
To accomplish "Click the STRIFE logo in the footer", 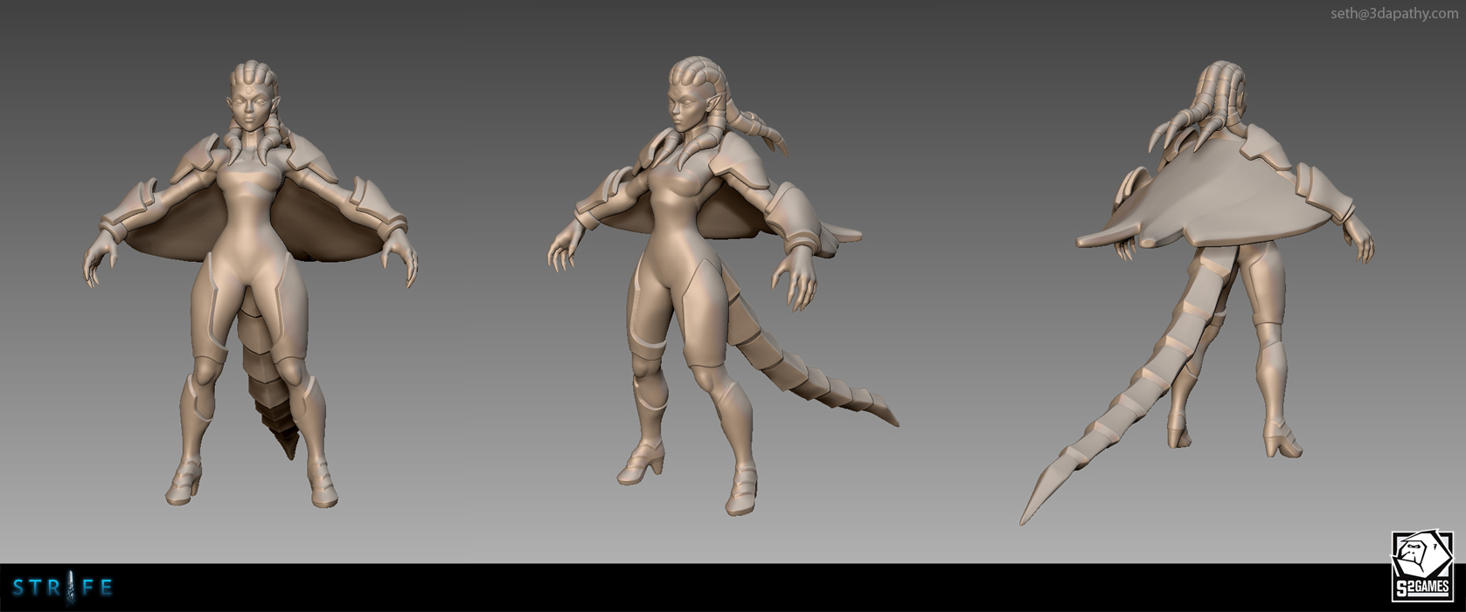I will [x=63, y=587].
